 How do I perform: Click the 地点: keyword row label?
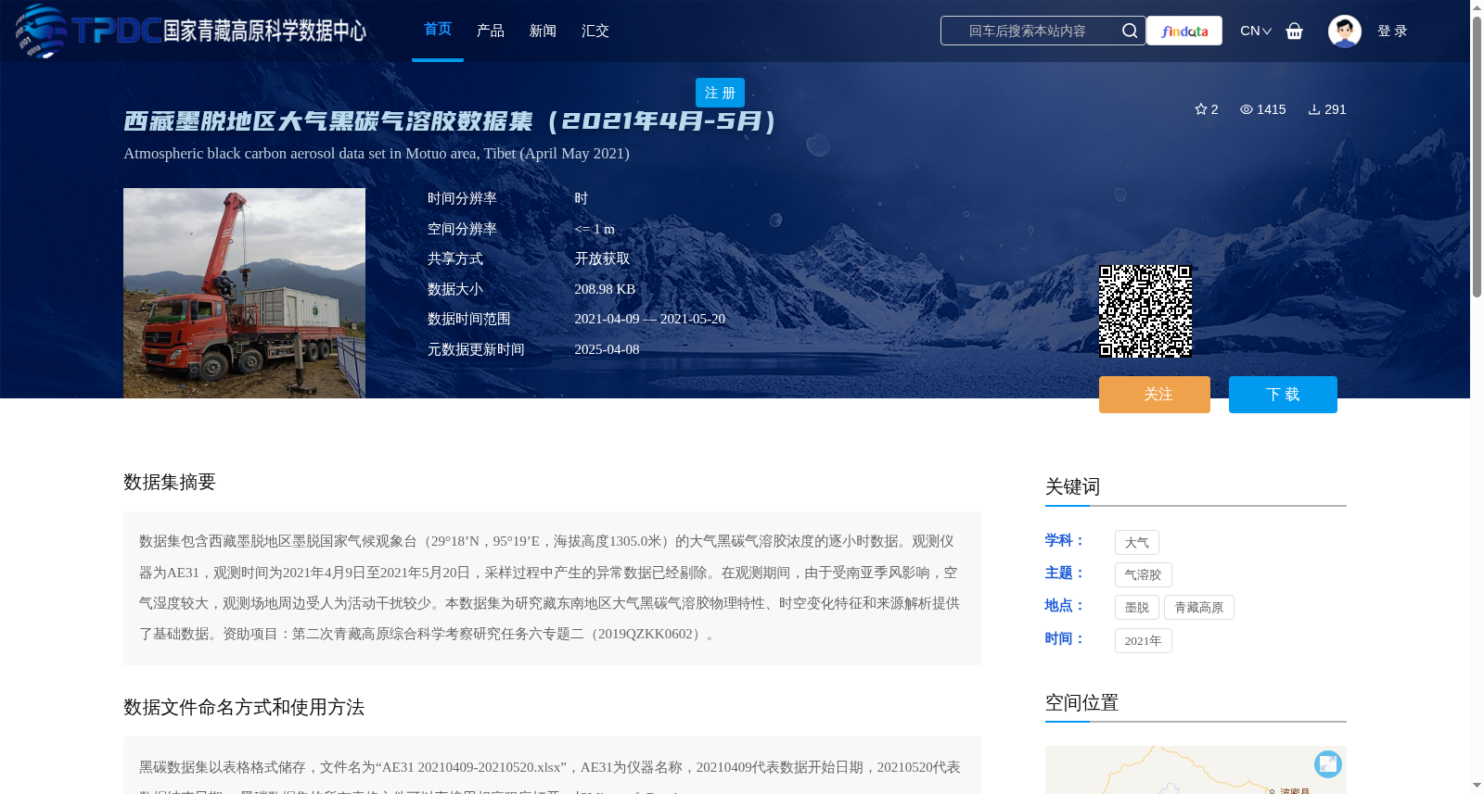1064,605
